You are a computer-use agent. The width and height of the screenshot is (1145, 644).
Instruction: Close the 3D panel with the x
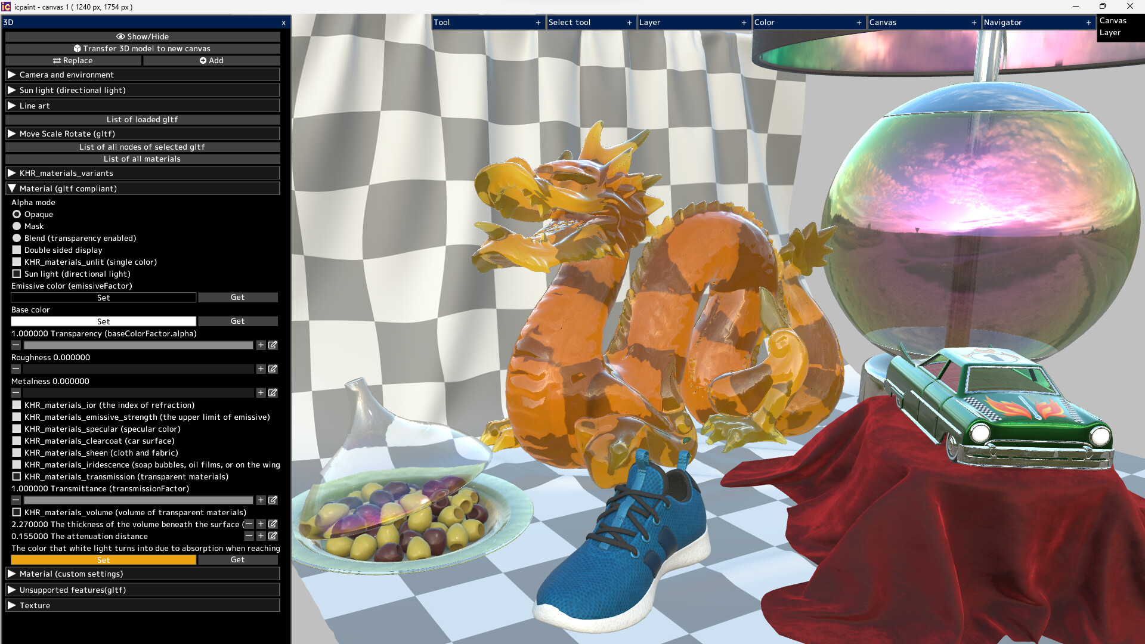click(x=283, y=23)
